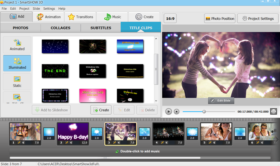The width and height of the screenshot is (280, 166).
Task: Toggle fullscreen preview icon
Action: (x=274, y=111)
